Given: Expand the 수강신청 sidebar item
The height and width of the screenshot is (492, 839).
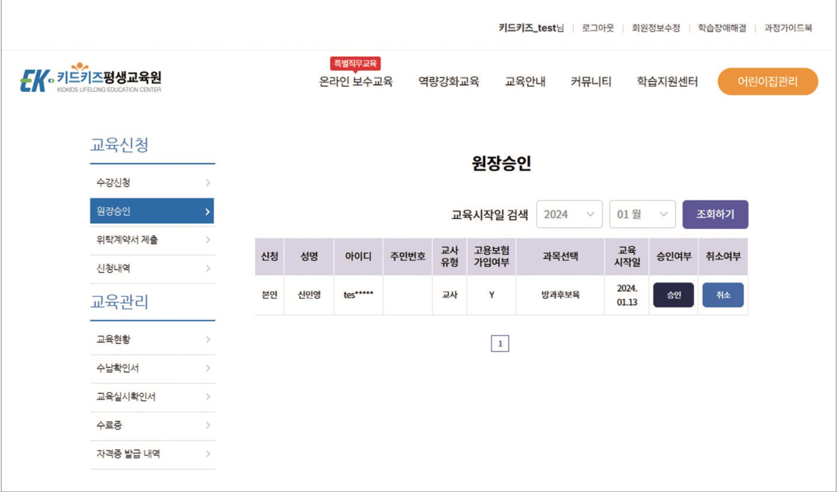Looking at the screenshot, I should (152, 182).
